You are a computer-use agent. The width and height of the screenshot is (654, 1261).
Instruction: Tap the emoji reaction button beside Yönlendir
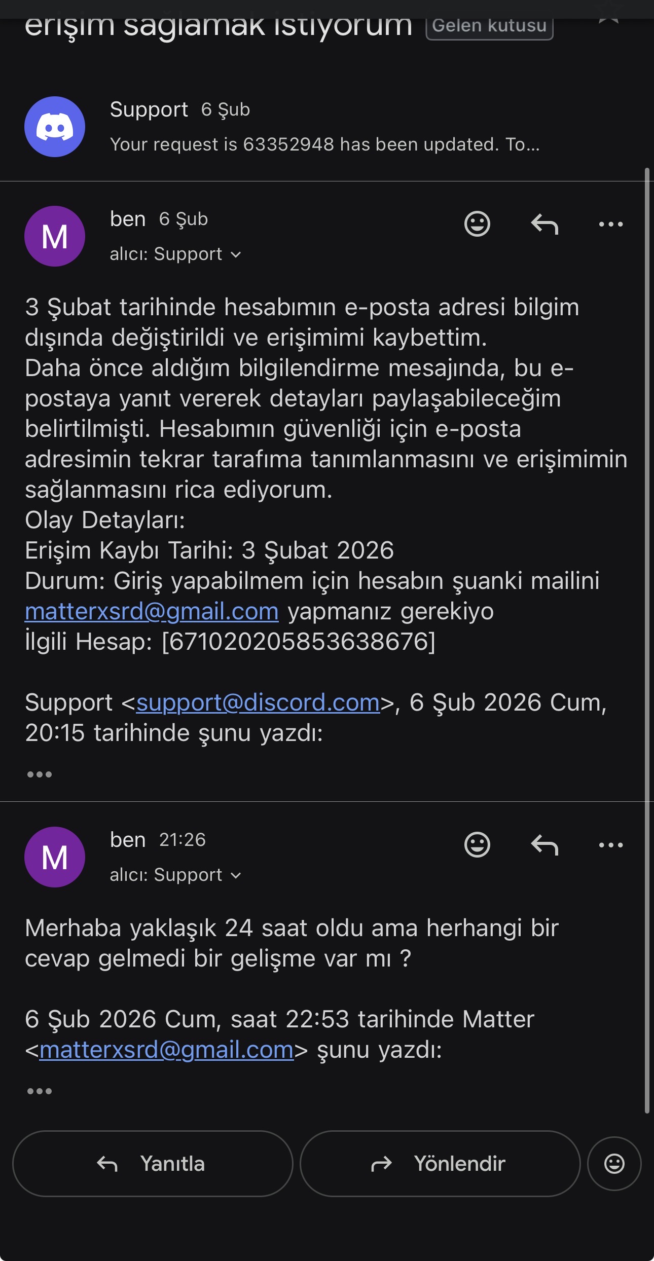614,1164
